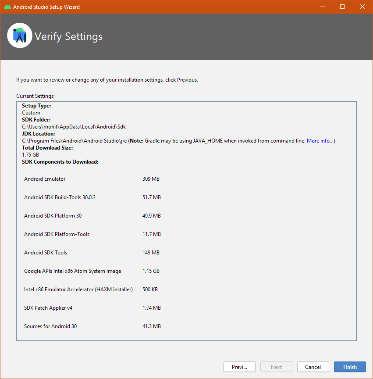Go back with the Previous button
Screen dimensions: 373x379
click(239, 367)
